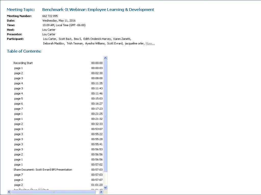Click the meeting number 662 722 895
The image size is (261, 195).
50,16
